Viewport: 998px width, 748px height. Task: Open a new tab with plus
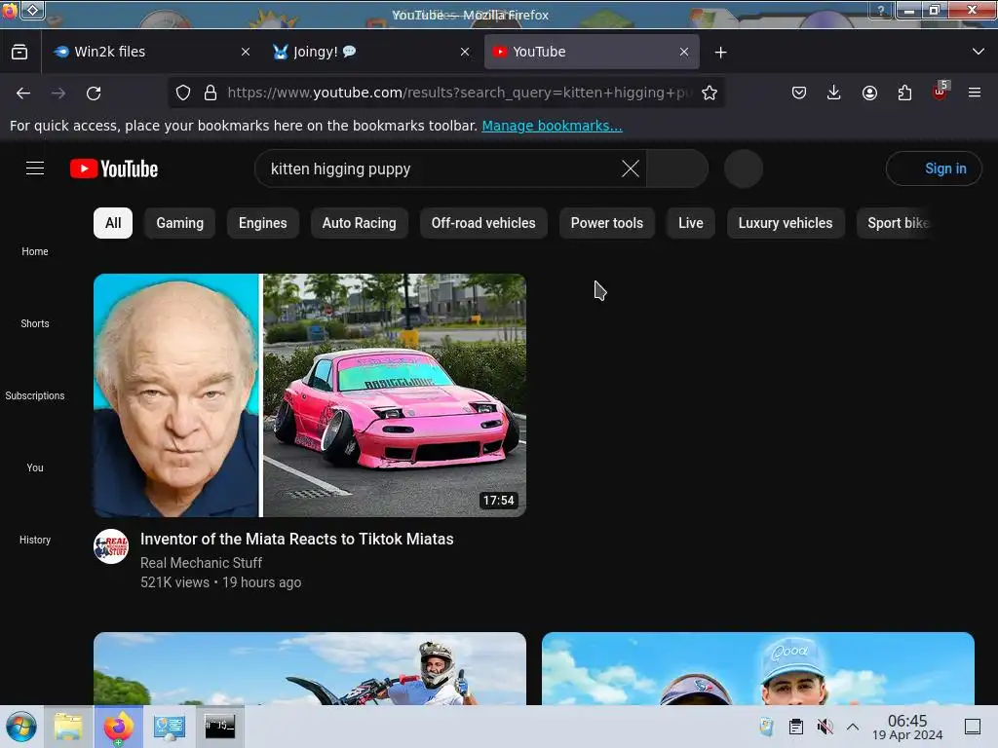pyautogui.click(x=720, y=53)
